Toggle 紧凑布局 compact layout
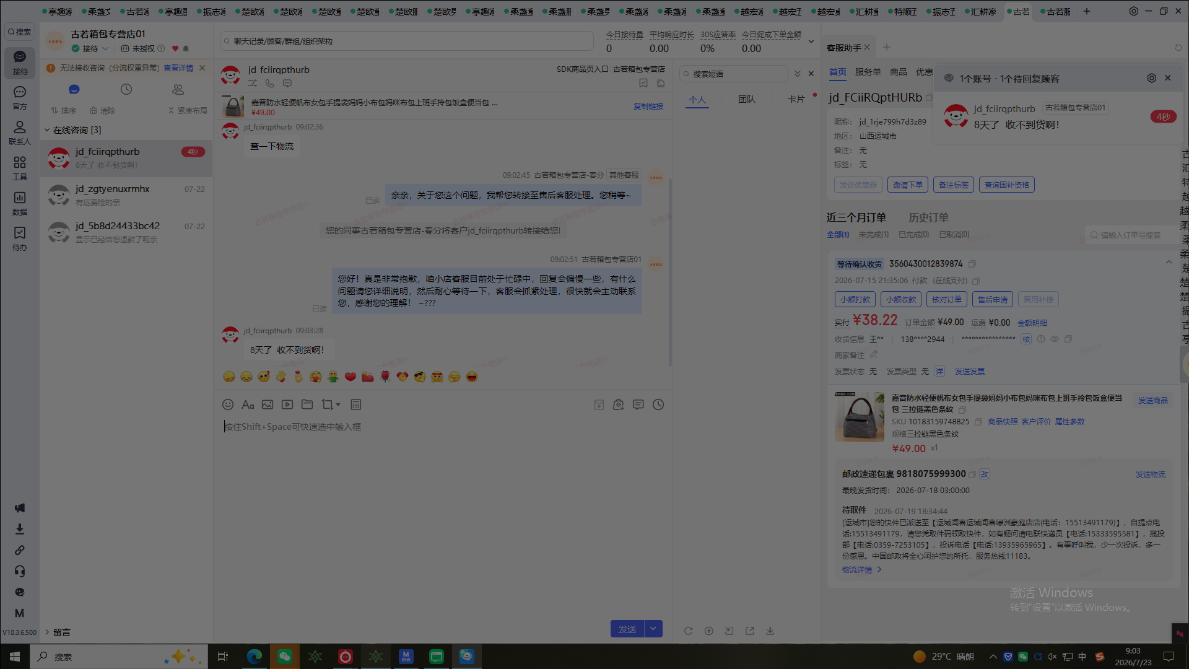Screen dimensions: 1189x669 [188, 110]
